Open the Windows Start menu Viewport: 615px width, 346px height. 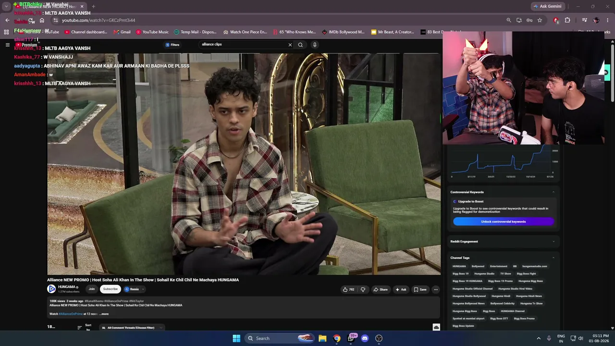(236, 338)
